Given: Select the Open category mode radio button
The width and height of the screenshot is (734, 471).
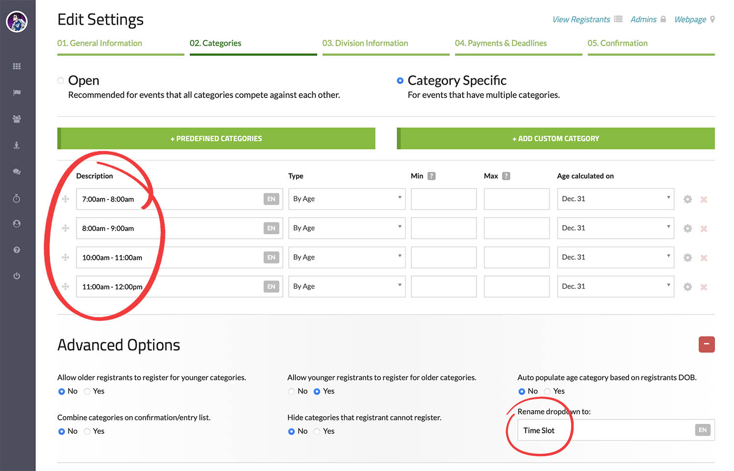Looking at the screenshot, I should tap(61, 81).
